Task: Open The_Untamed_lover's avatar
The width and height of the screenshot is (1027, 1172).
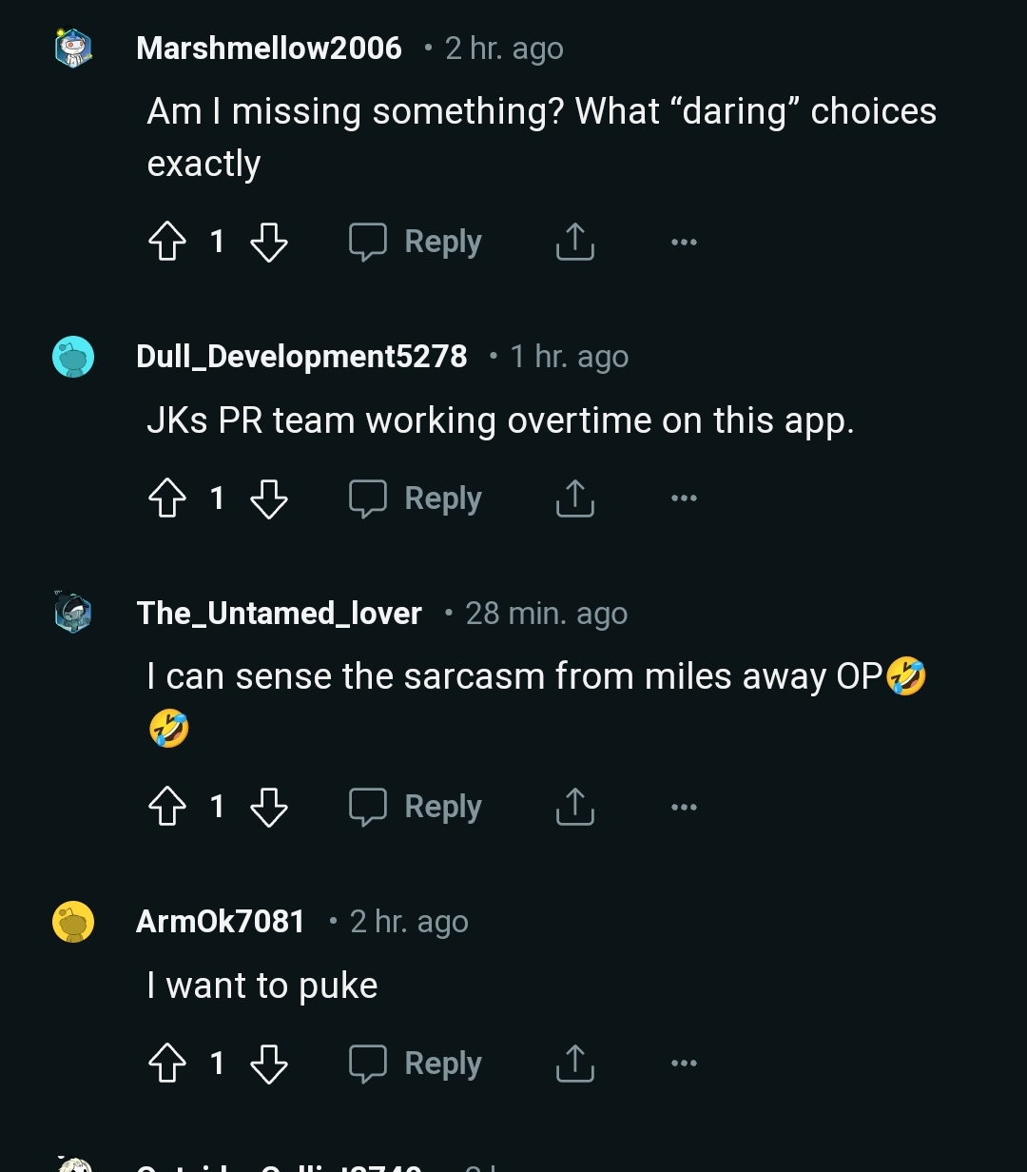Action: (71, 613)
